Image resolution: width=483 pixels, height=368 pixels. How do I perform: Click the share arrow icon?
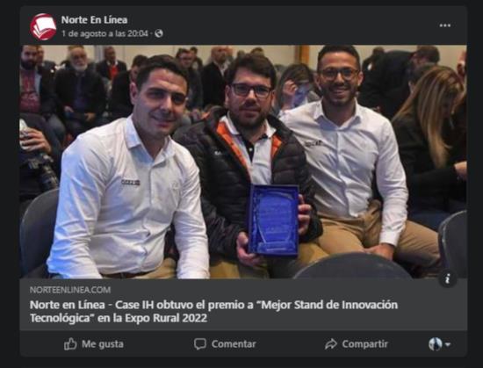pos(331,344)
